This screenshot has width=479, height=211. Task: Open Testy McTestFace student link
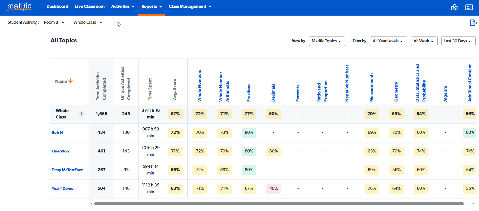67,170
